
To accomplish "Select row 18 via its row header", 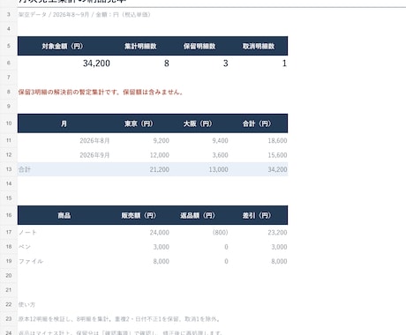I will [x=9, y=246].
